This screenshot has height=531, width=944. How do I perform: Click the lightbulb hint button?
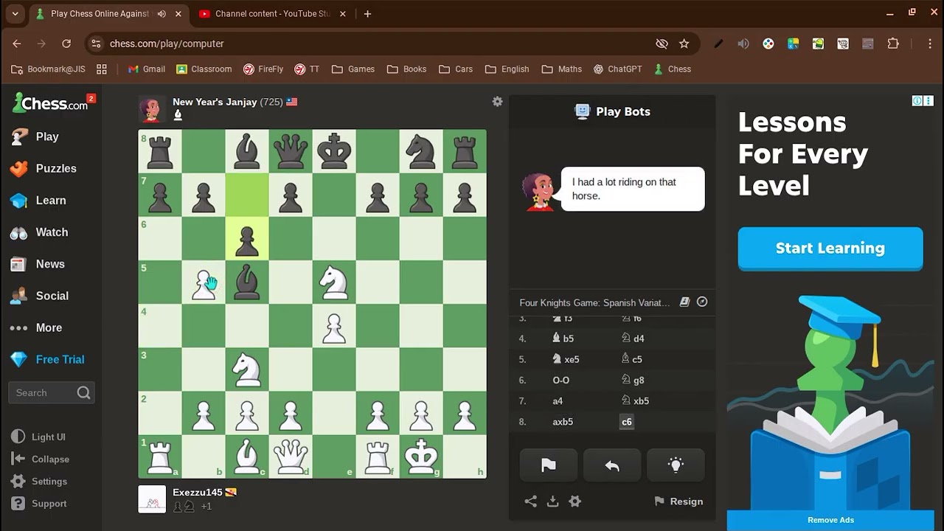pyautogui.click(x=676, y=465)
